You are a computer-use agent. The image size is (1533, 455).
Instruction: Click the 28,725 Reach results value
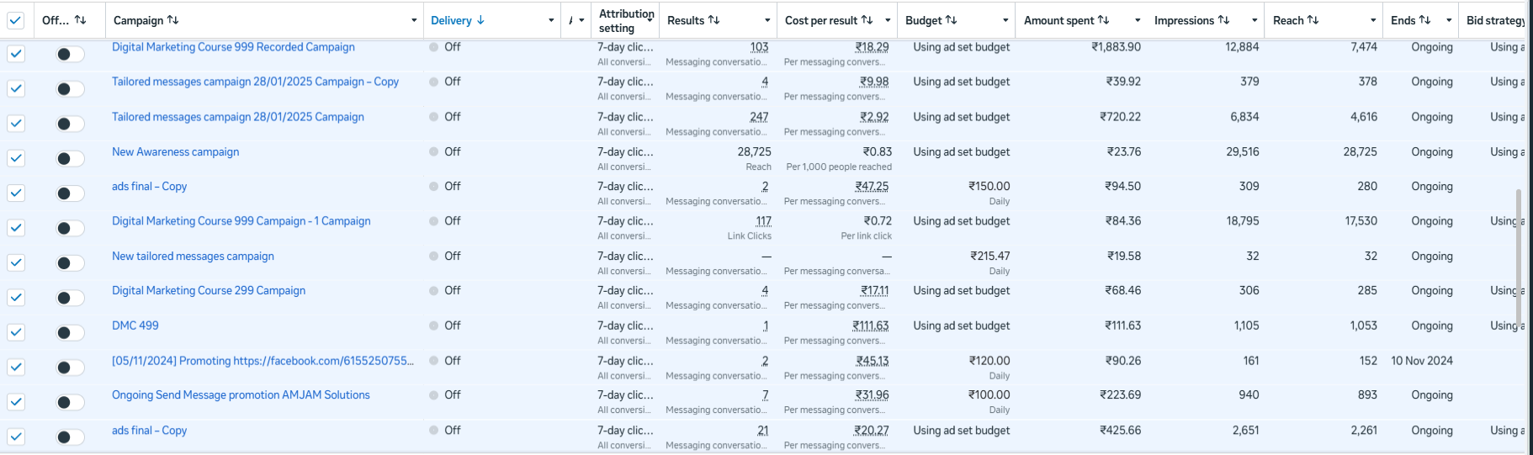(754, 152)
